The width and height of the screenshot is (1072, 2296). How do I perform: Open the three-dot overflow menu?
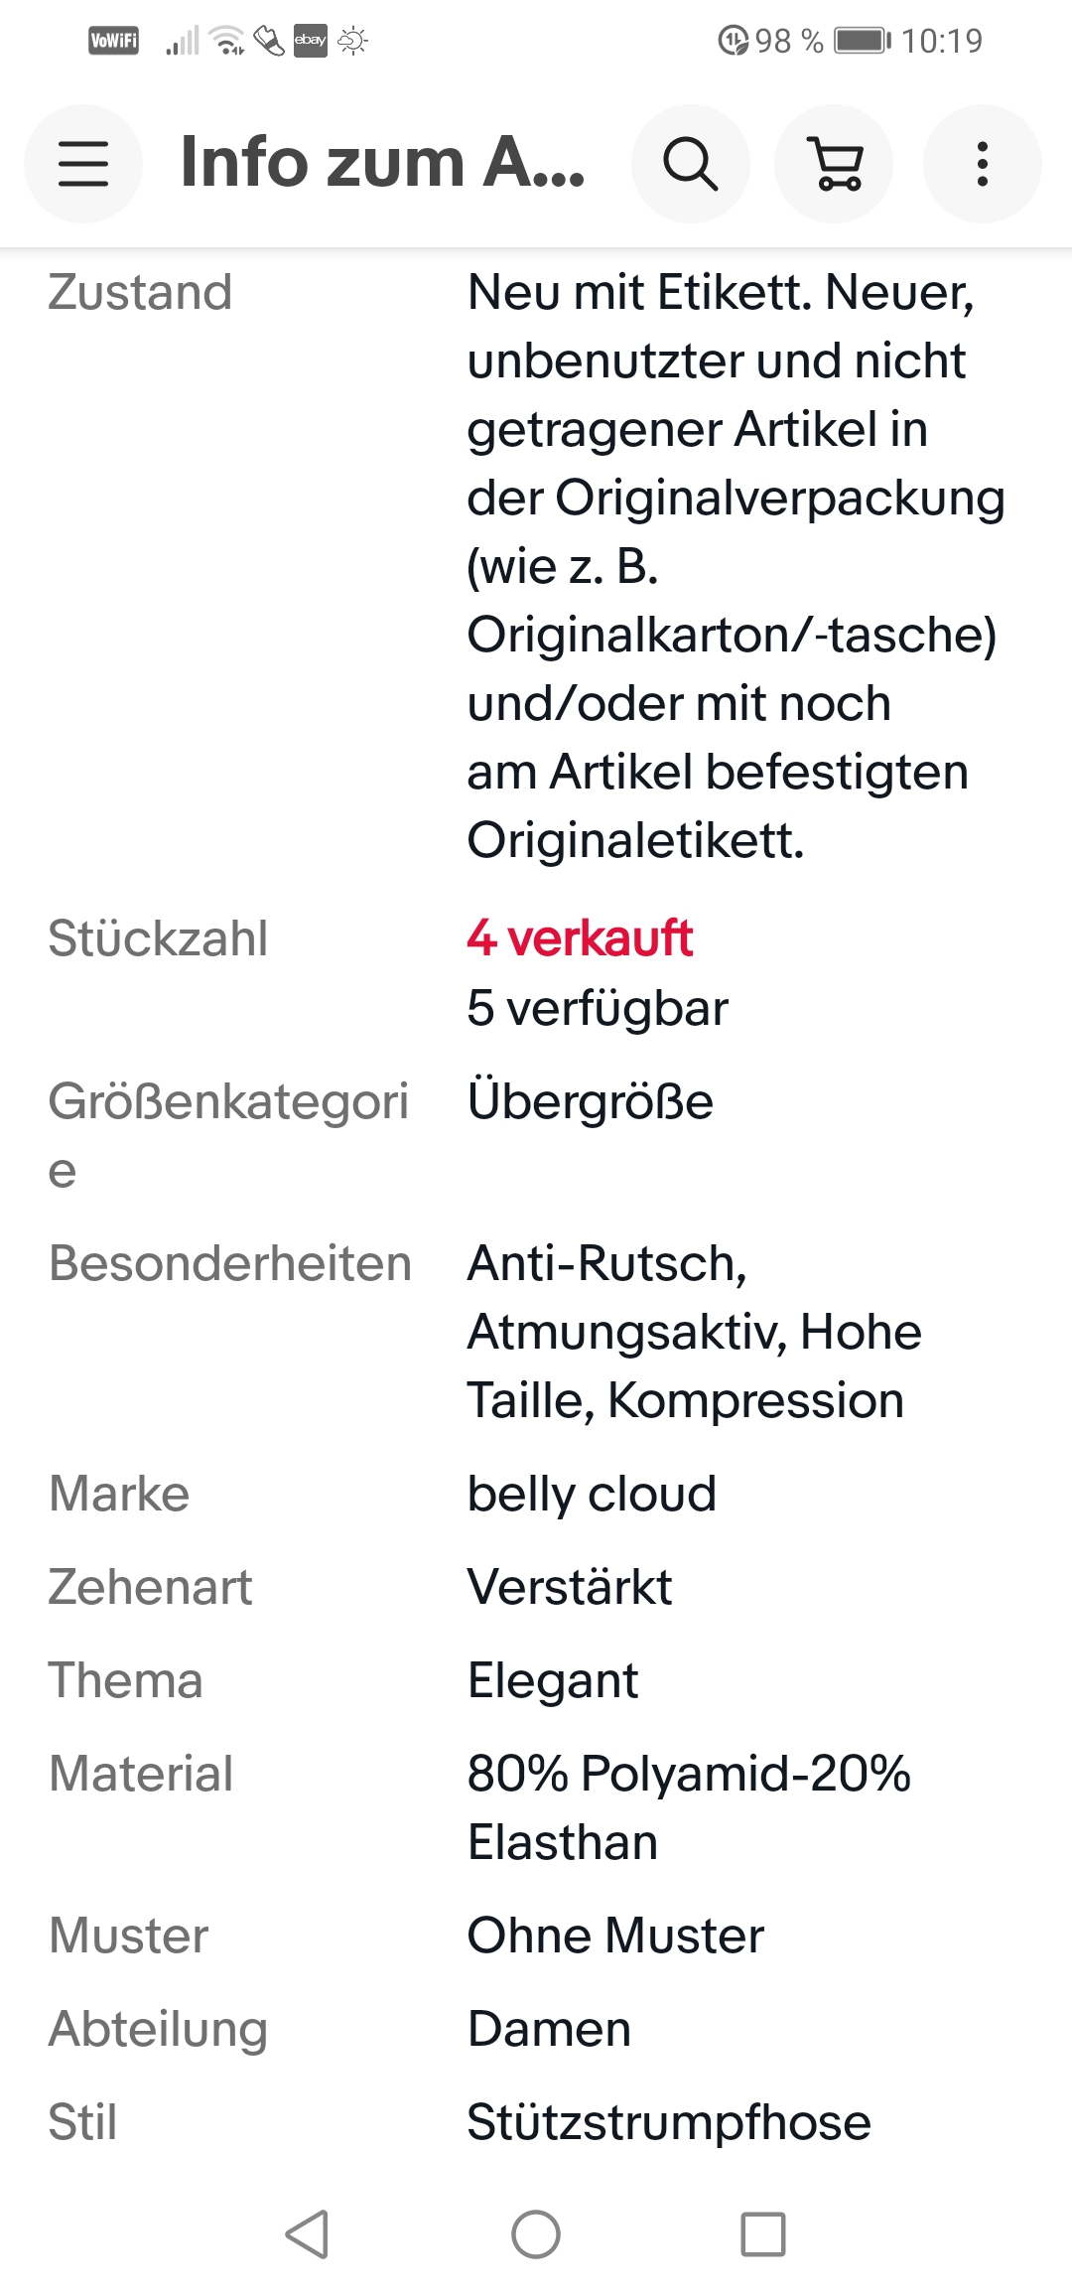982,164
